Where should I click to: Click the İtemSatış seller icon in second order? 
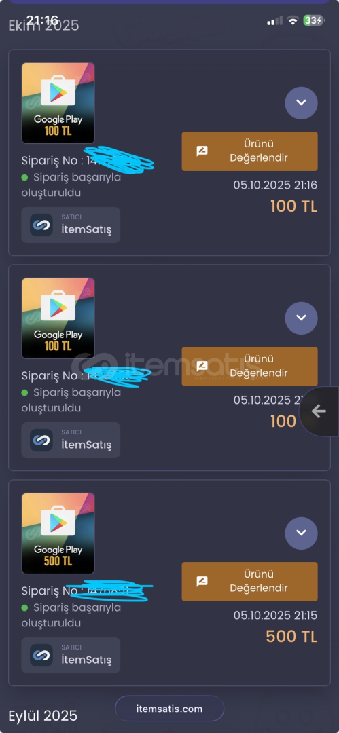coord(41,440)
